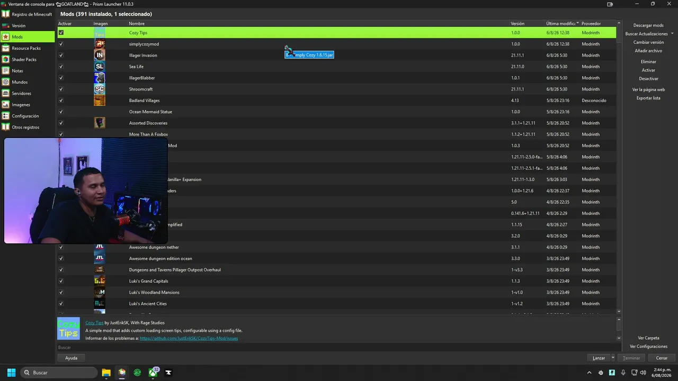
Task: Click the Illager Invasion IN icon
Action: (100, 55)
